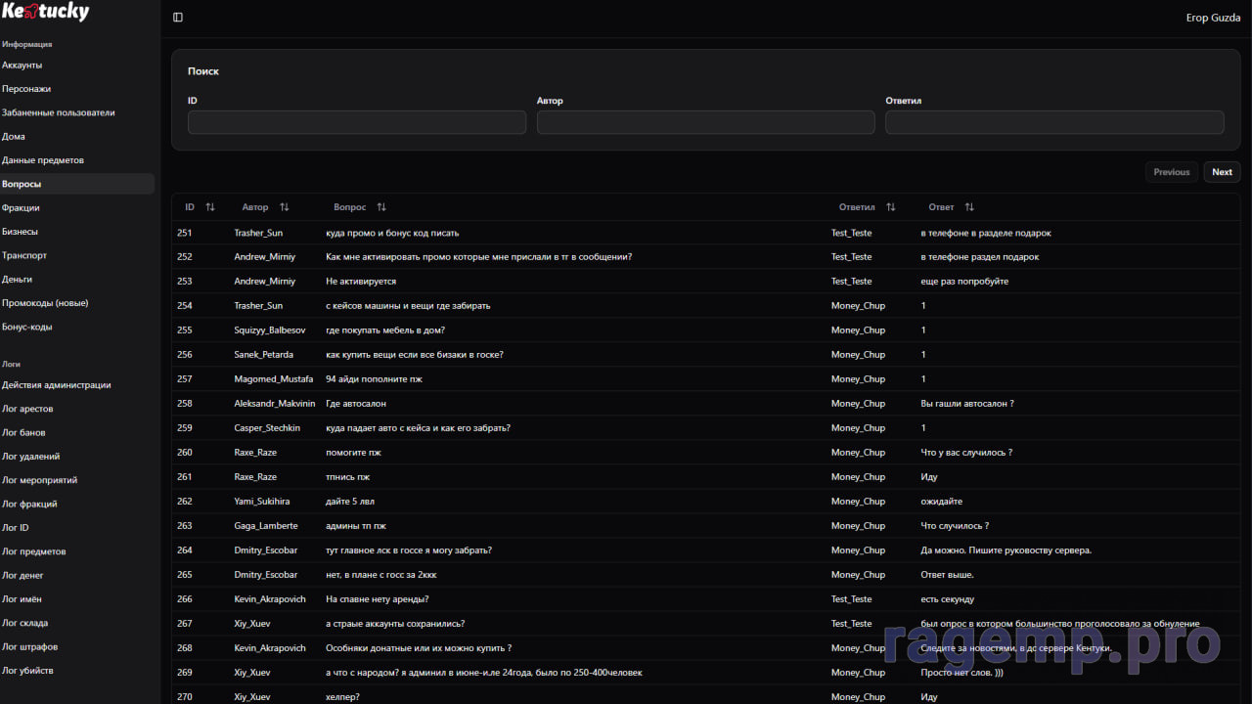Open Действия администрации log
Viewport: 1252px width, 704px height.
click(57, 385)
